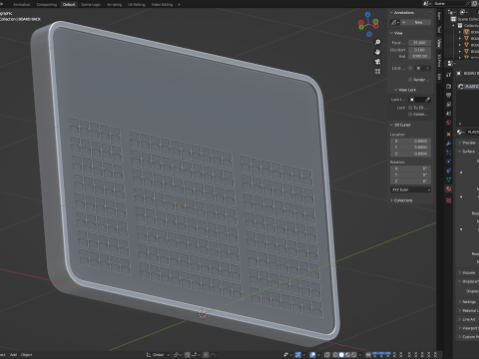
Task: Enable Lock Camera to View checkbox
Action: (410, 114)
